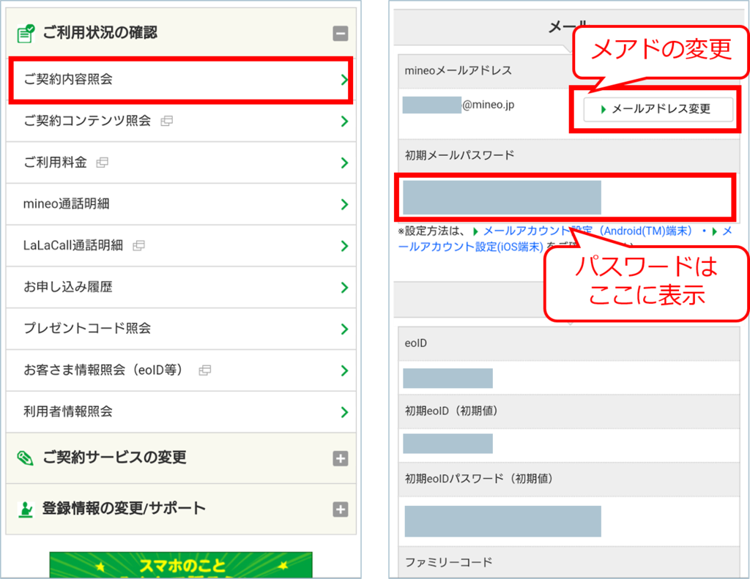Screen dimensions: 750x579
Task: Click the external window icon next to お客さま情報照会
Action: point(205,370)
